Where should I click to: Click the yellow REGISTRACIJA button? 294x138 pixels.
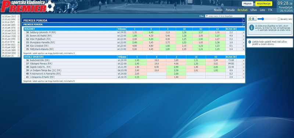click(x=263, y=4)
